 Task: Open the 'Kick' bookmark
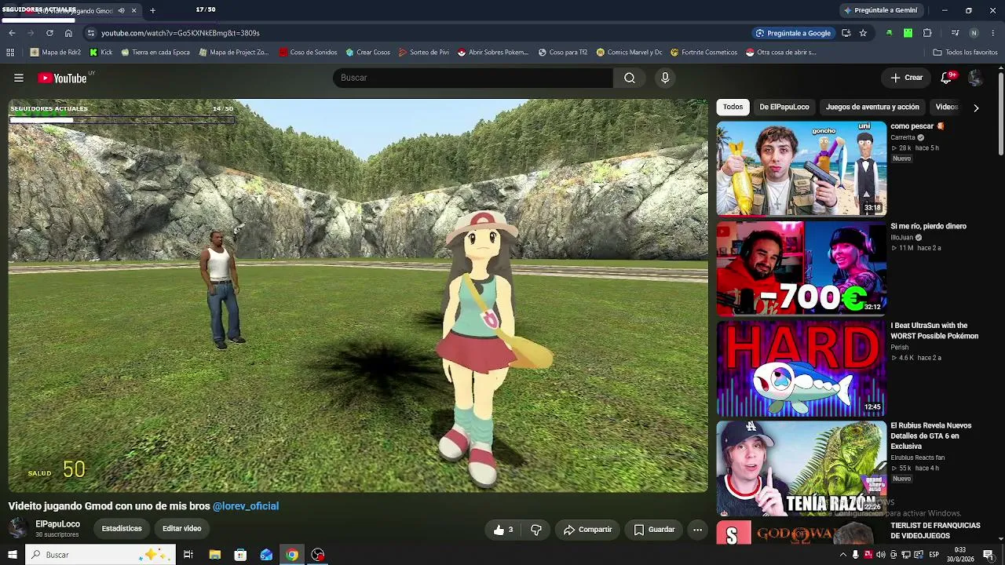[101, 53]
